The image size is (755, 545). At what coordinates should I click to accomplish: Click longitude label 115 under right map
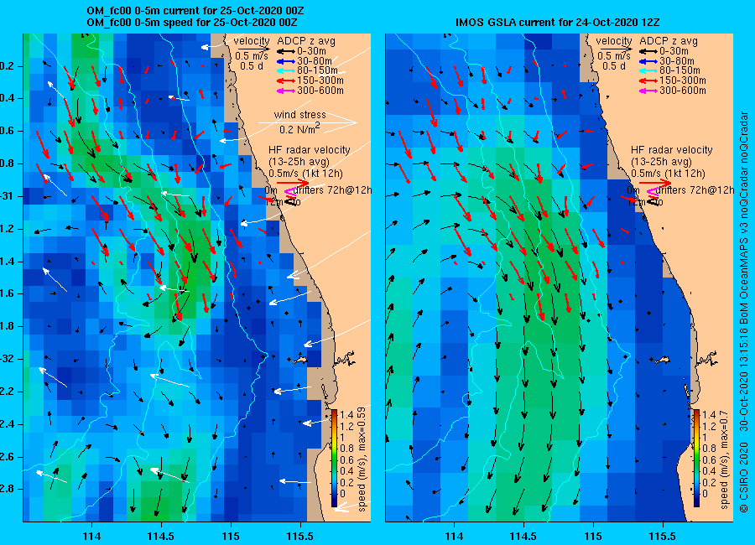[593, 536]
